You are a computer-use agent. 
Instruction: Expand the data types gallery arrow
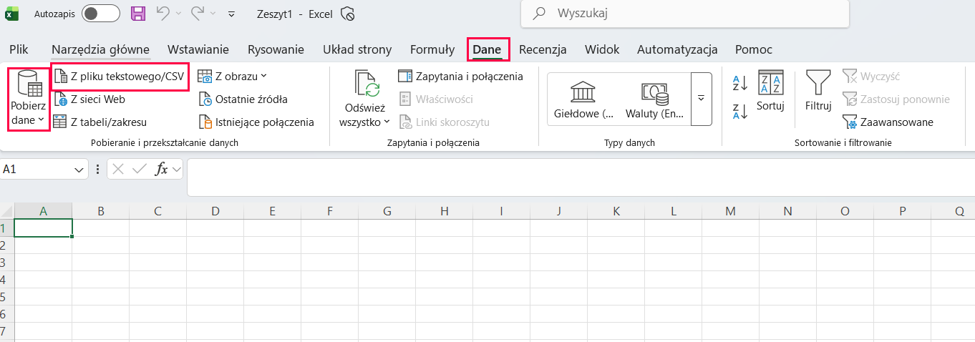701,99
